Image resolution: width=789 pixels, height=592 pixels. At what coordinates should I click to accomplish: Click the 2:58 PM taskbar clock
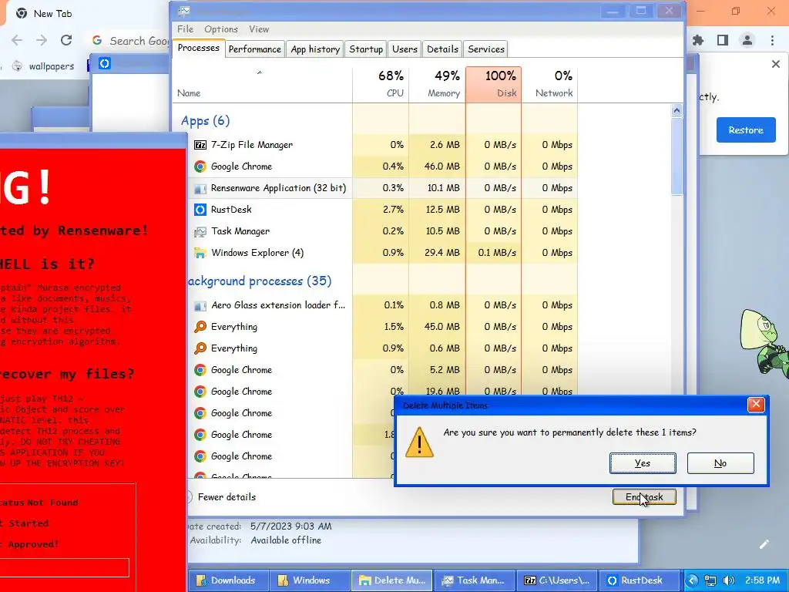coord(762,580)
